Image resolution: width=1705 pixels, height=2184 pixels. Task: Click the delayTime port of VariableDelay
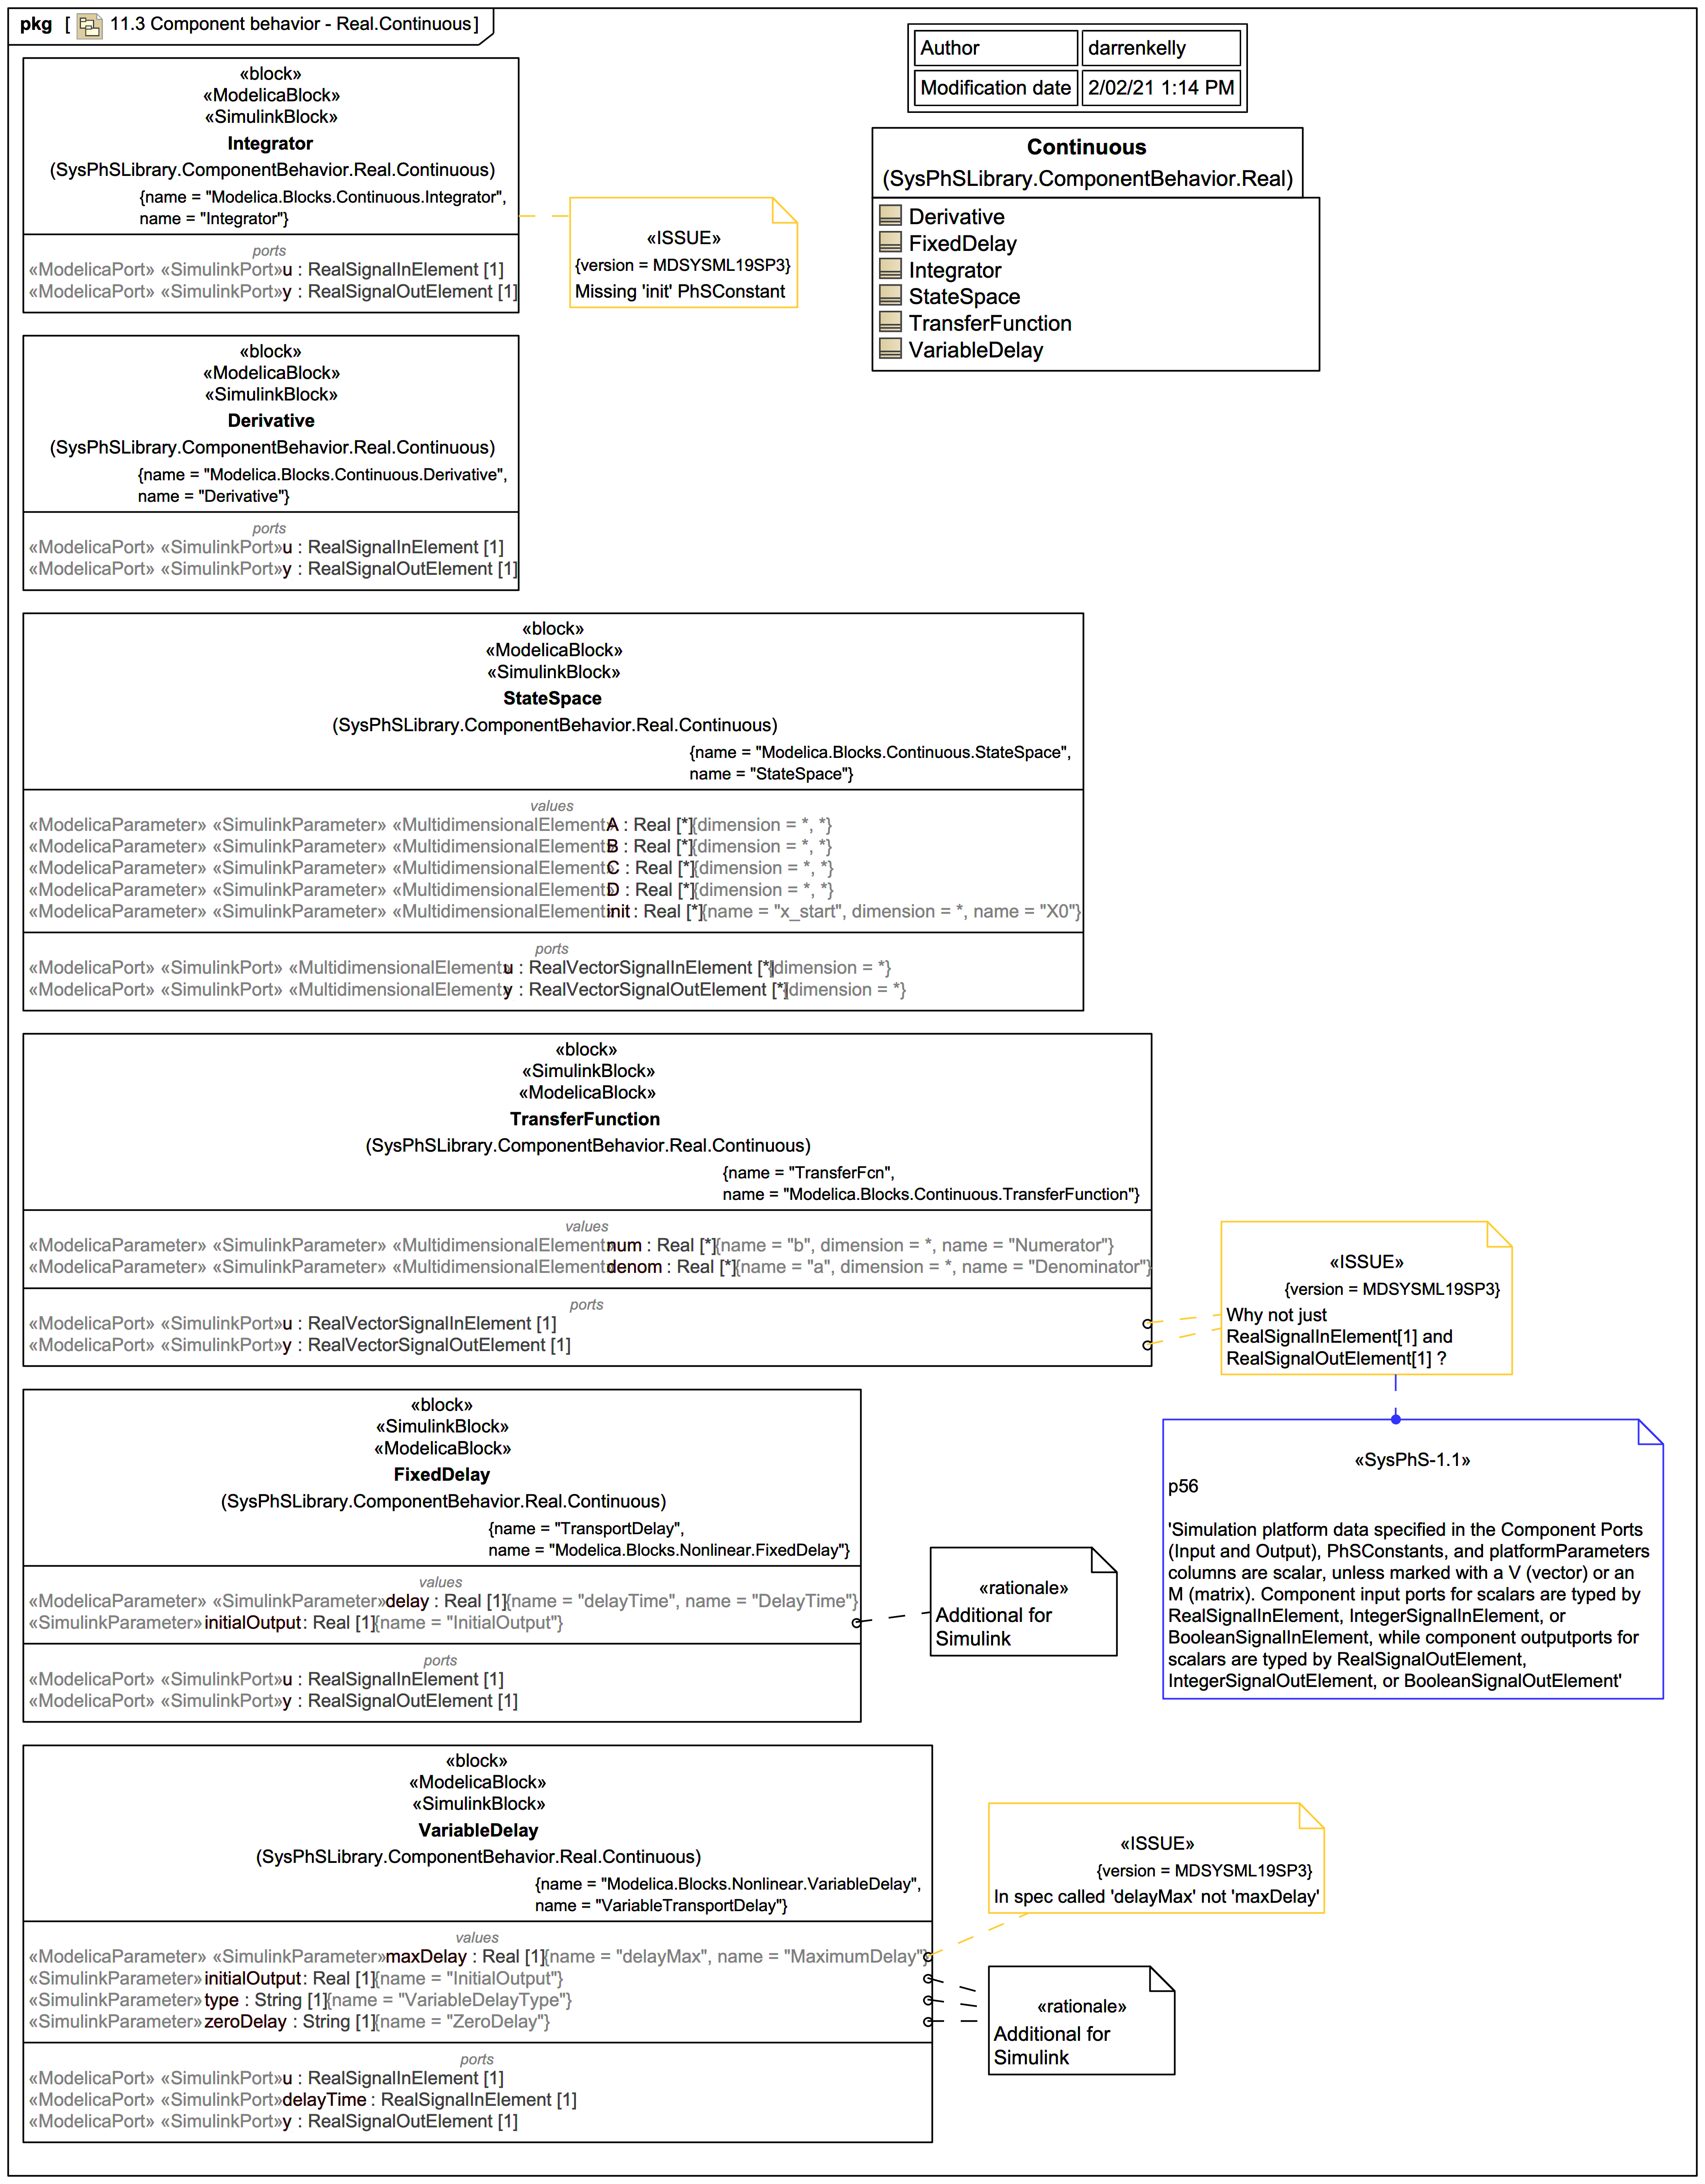(325, 2099)
